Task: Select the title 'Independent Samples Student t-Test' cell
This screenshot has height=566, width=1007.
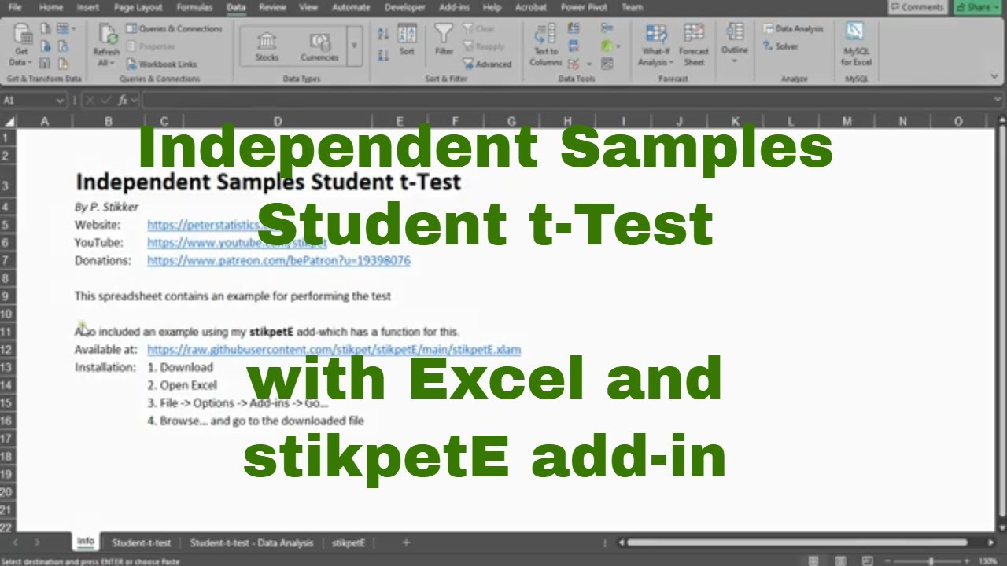Action: [267, 182]
